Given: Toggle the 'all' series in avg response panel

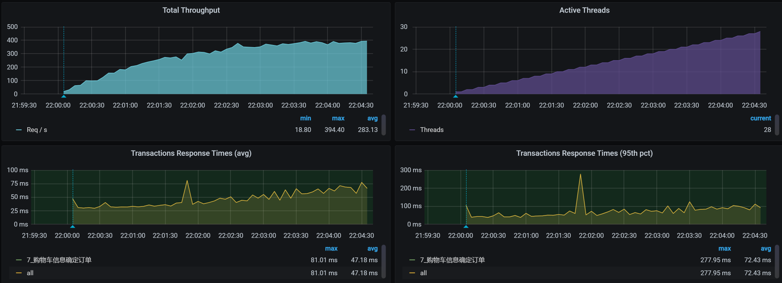Looking at the screenshot, I should pyautogui.click(x=30, y=273).
